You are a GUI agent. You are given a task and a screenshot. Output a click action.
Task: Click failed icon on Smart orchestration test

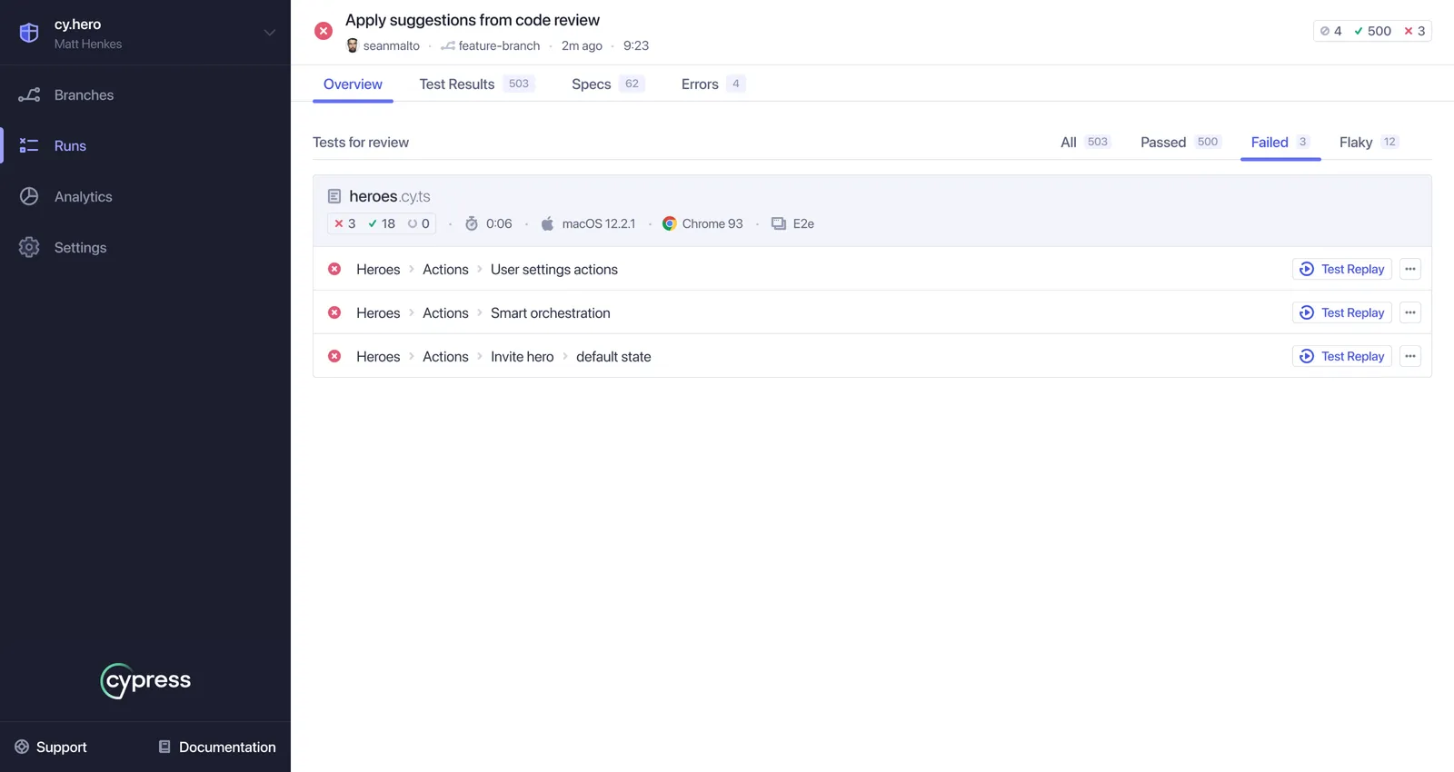coord(334,313)
